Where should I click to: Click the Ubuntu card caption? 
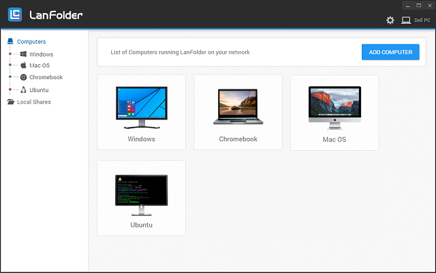point(141,225)
